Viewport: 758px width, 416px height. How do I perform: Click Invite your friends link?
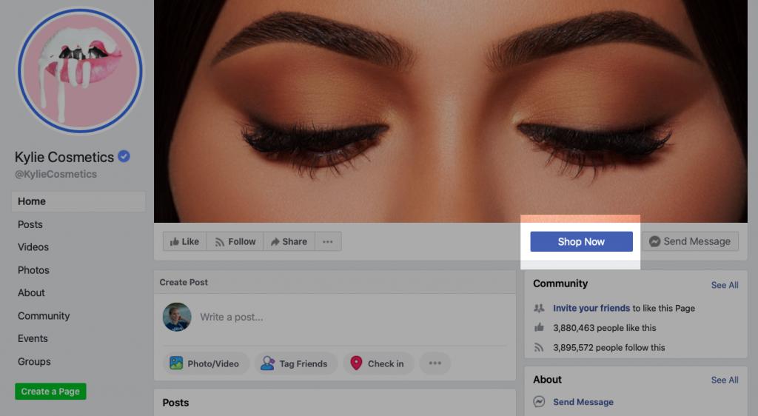pos(591,308)
